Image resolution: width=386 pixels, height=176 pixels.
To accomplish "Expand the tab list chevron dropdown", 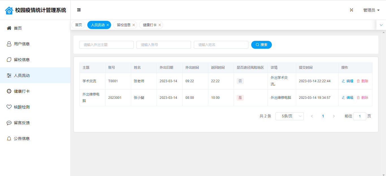I will (x=381, y=25).
